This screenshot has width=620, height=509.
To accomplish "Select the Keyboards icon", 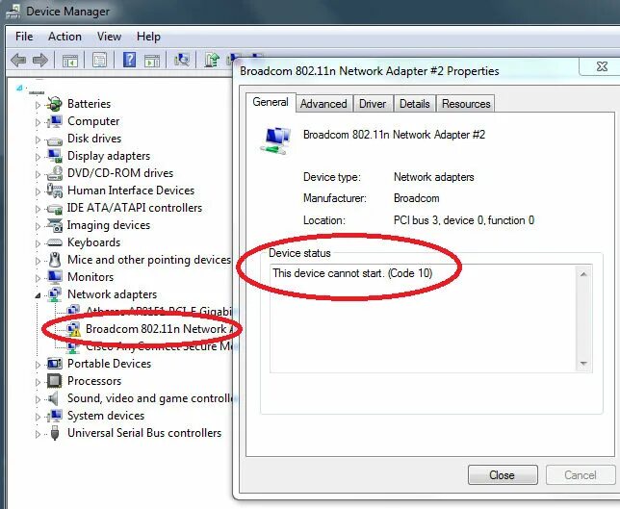I will coord(54,242).
